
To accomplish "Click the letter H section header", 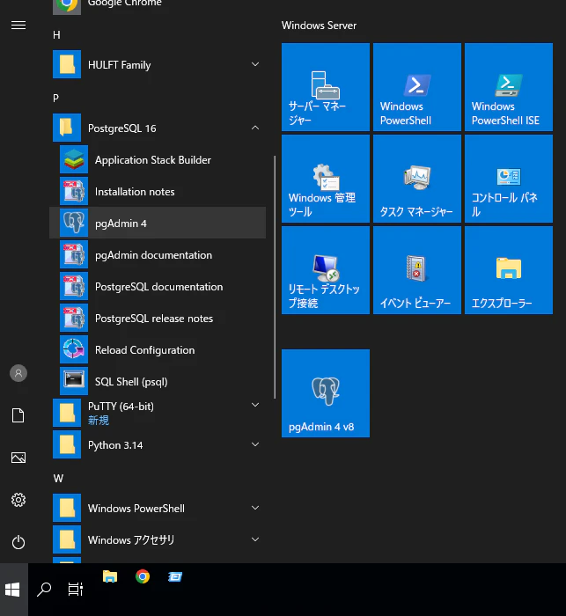I will point(56,35).
